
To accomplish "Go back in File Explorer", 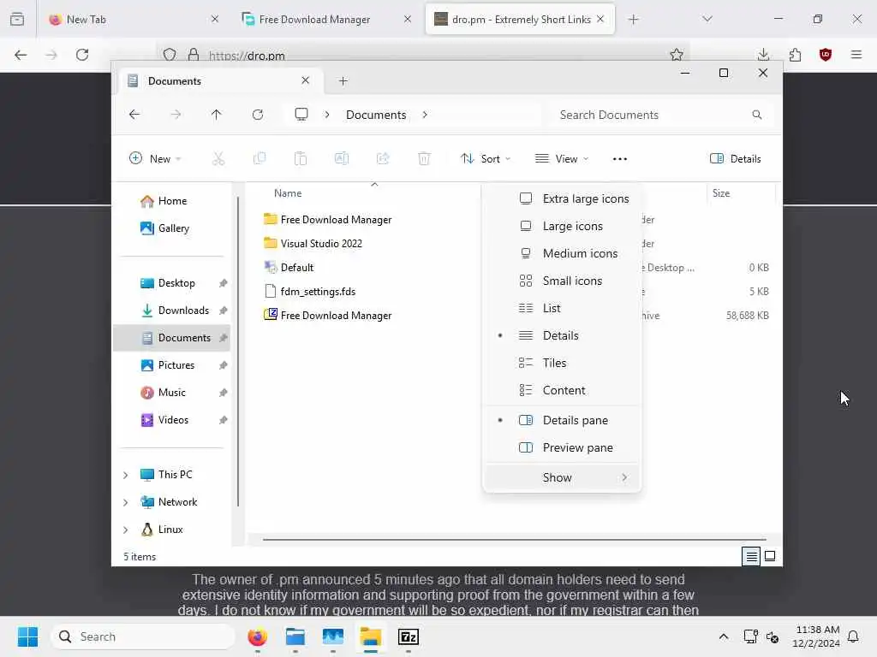I will [134, 115].
